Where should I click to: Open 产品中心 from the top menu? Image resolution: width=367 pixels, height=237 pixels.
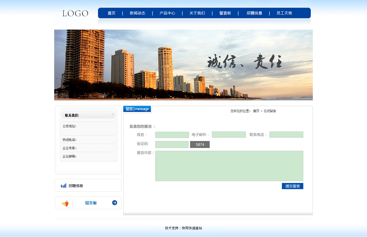point(167,13)
